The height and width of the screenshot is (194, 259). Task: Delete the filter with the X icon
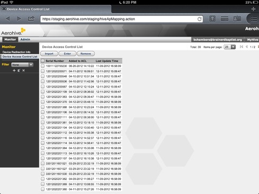coord(23,71)
